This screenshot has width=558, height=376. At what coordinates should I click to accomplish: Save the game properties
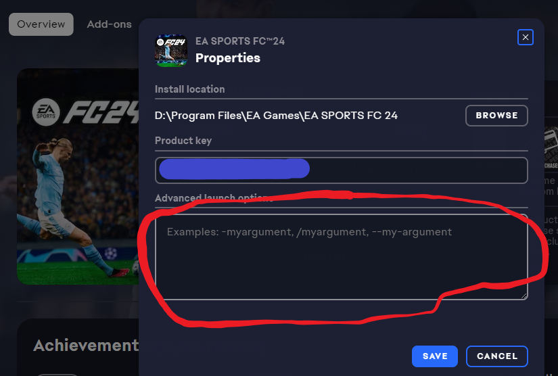435,356
